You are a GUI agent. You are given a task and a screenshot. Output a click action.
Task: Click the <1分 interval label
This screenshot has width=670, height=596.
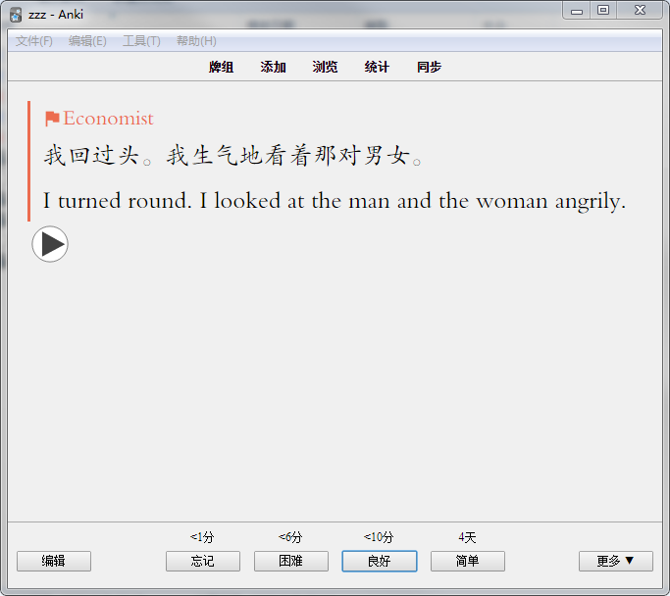(202, 537)
